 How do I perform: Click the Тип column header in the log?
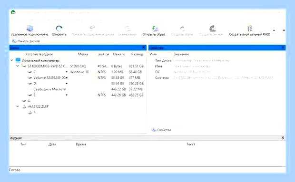pyautogui.click(x=23, y=144)
